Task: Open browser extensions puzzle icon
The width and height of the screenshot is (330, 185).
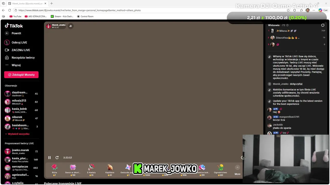Action: tap(295, 10)
